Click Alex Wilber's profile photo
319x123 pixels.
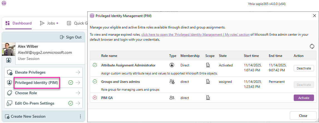(9, 49)
